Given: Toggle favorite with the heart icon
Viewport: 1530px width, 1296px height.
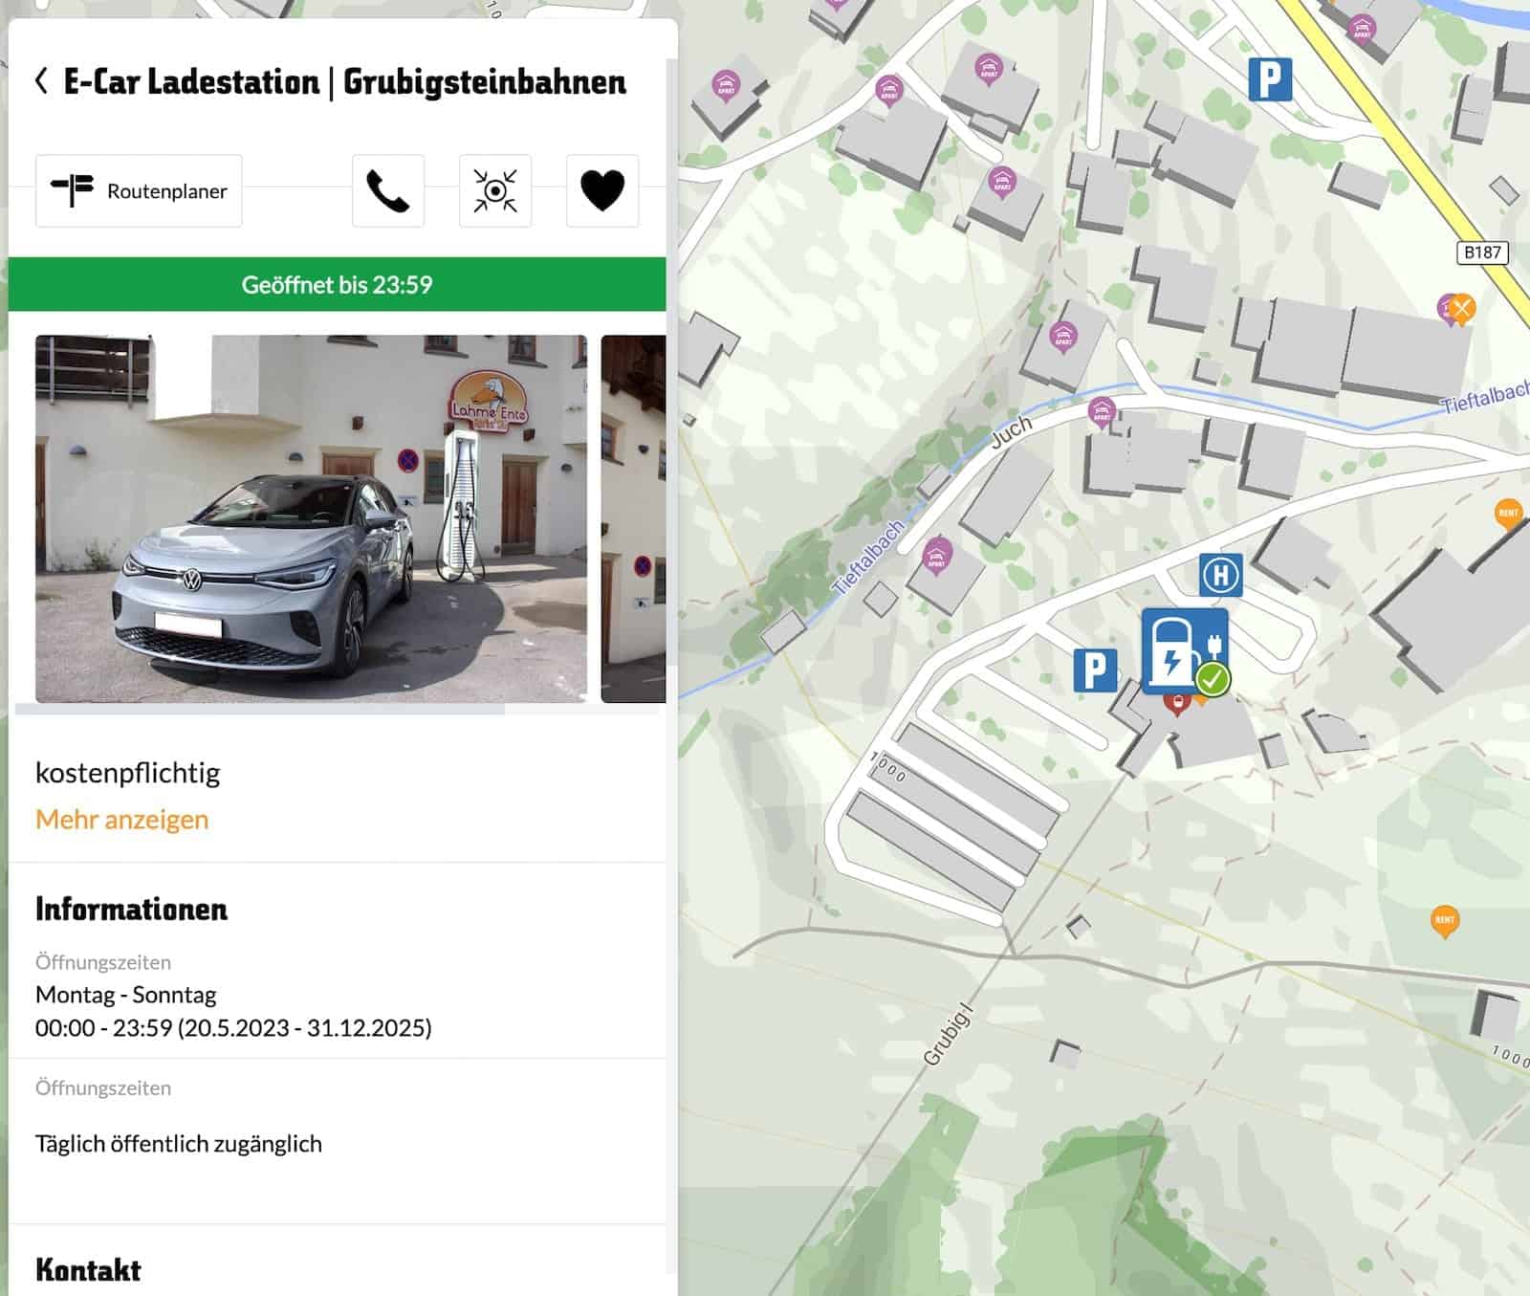Looking at the screenshot, I should [602, 191].
